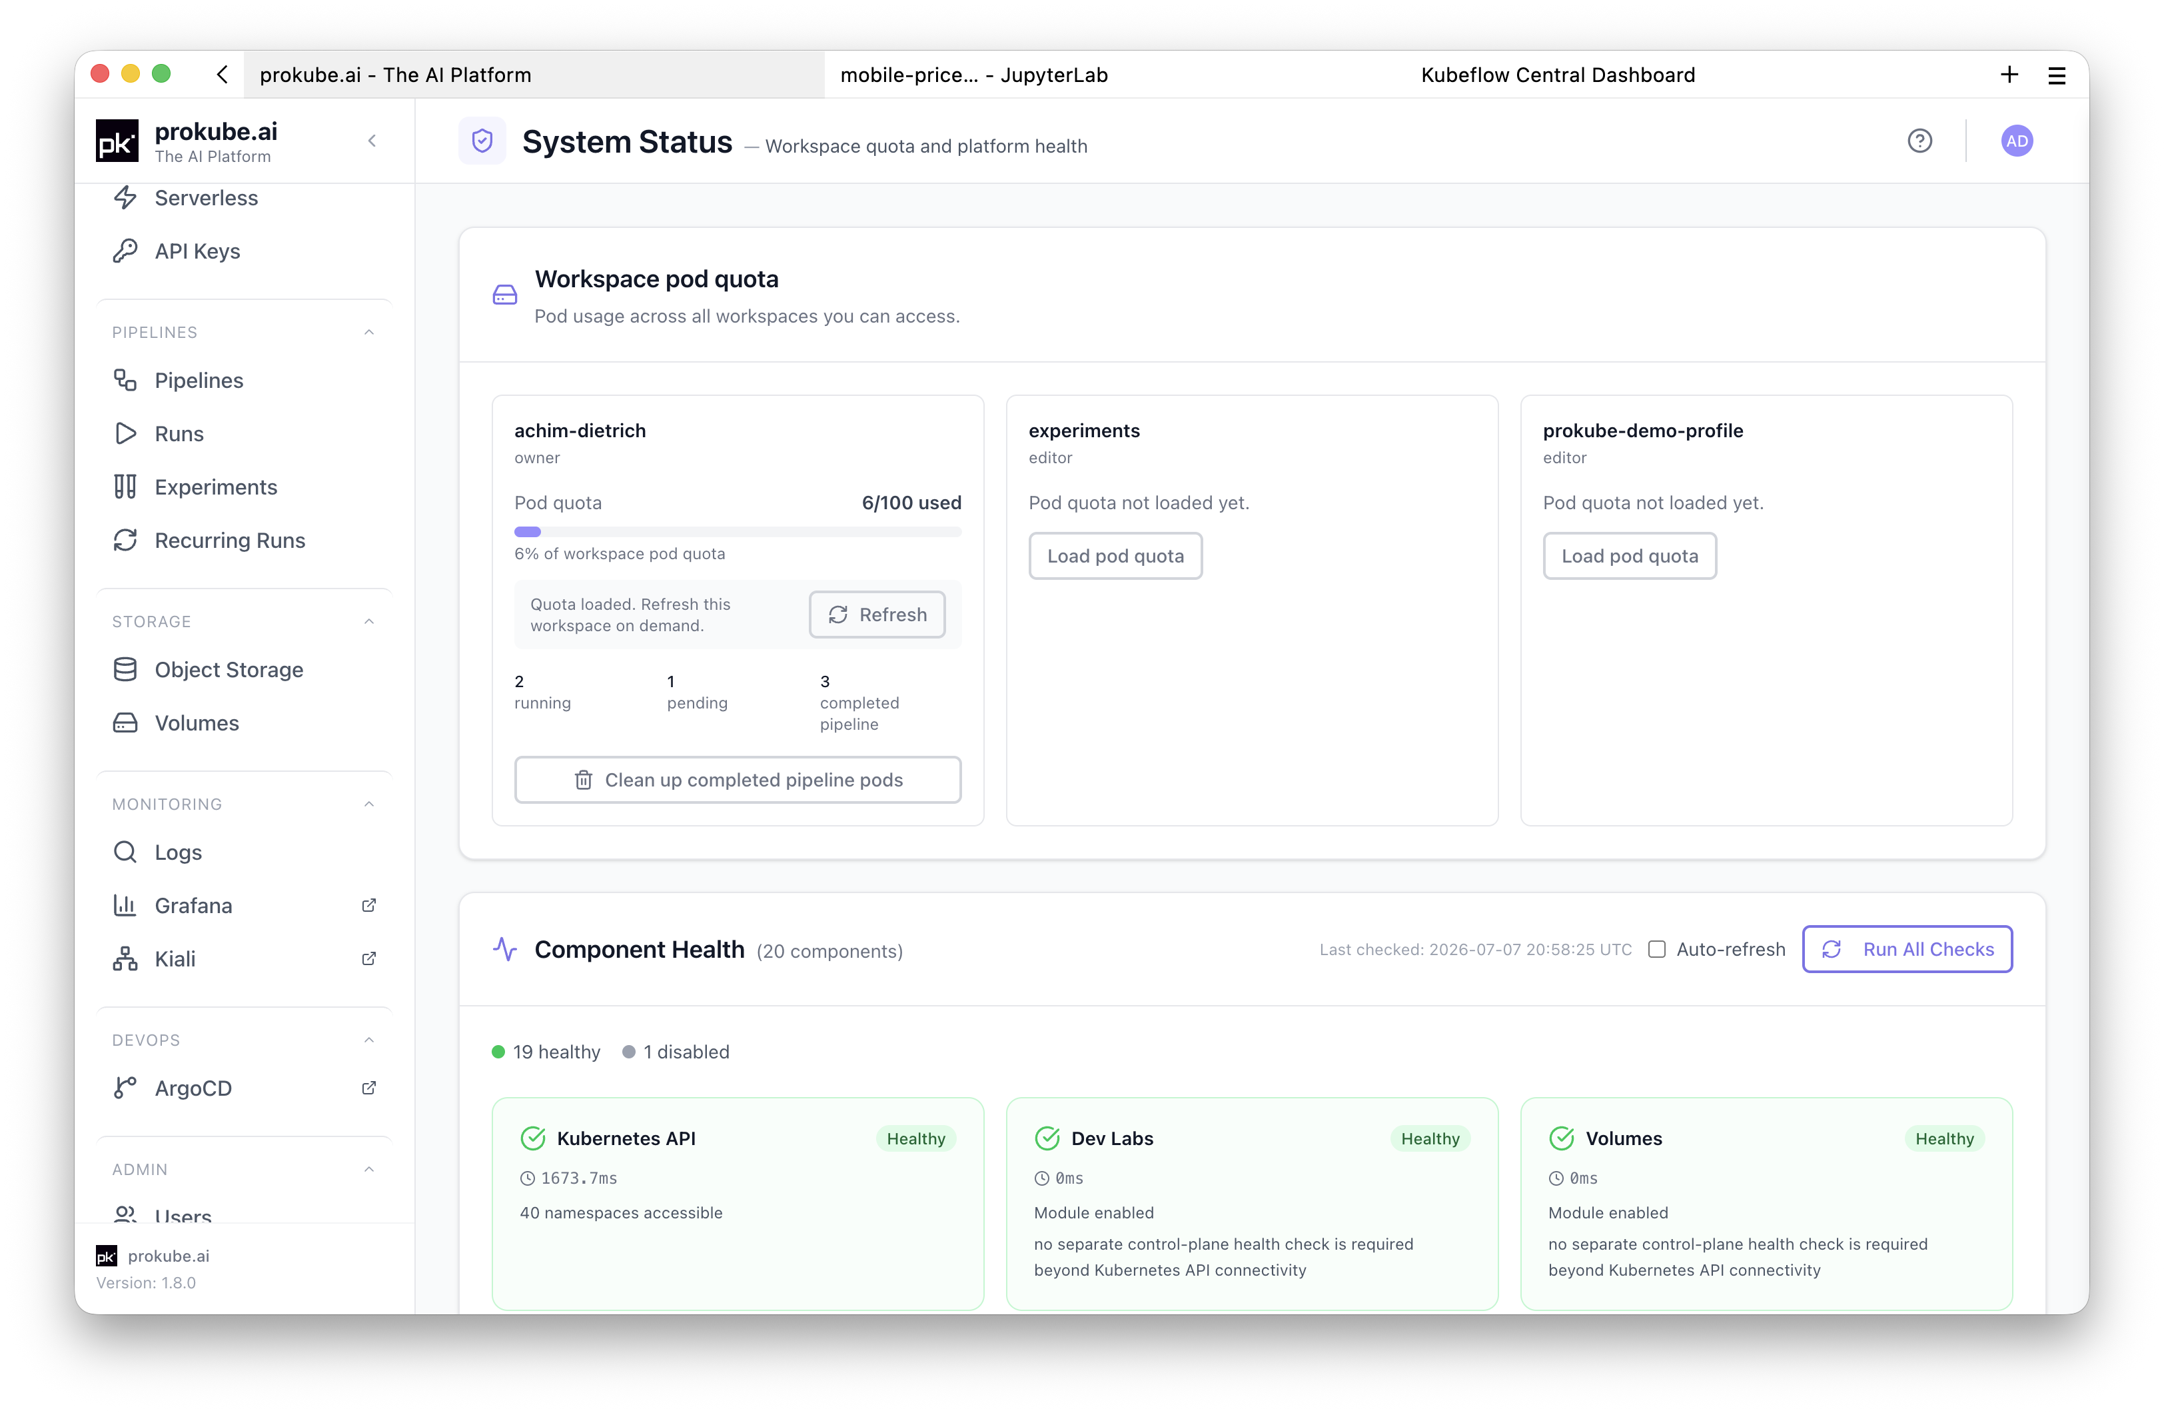Image resolution: width=2164 pixels, height=1413 pixels.
Task: Load pod quota for prokube-demo-profile
Action: [1630, 556]
